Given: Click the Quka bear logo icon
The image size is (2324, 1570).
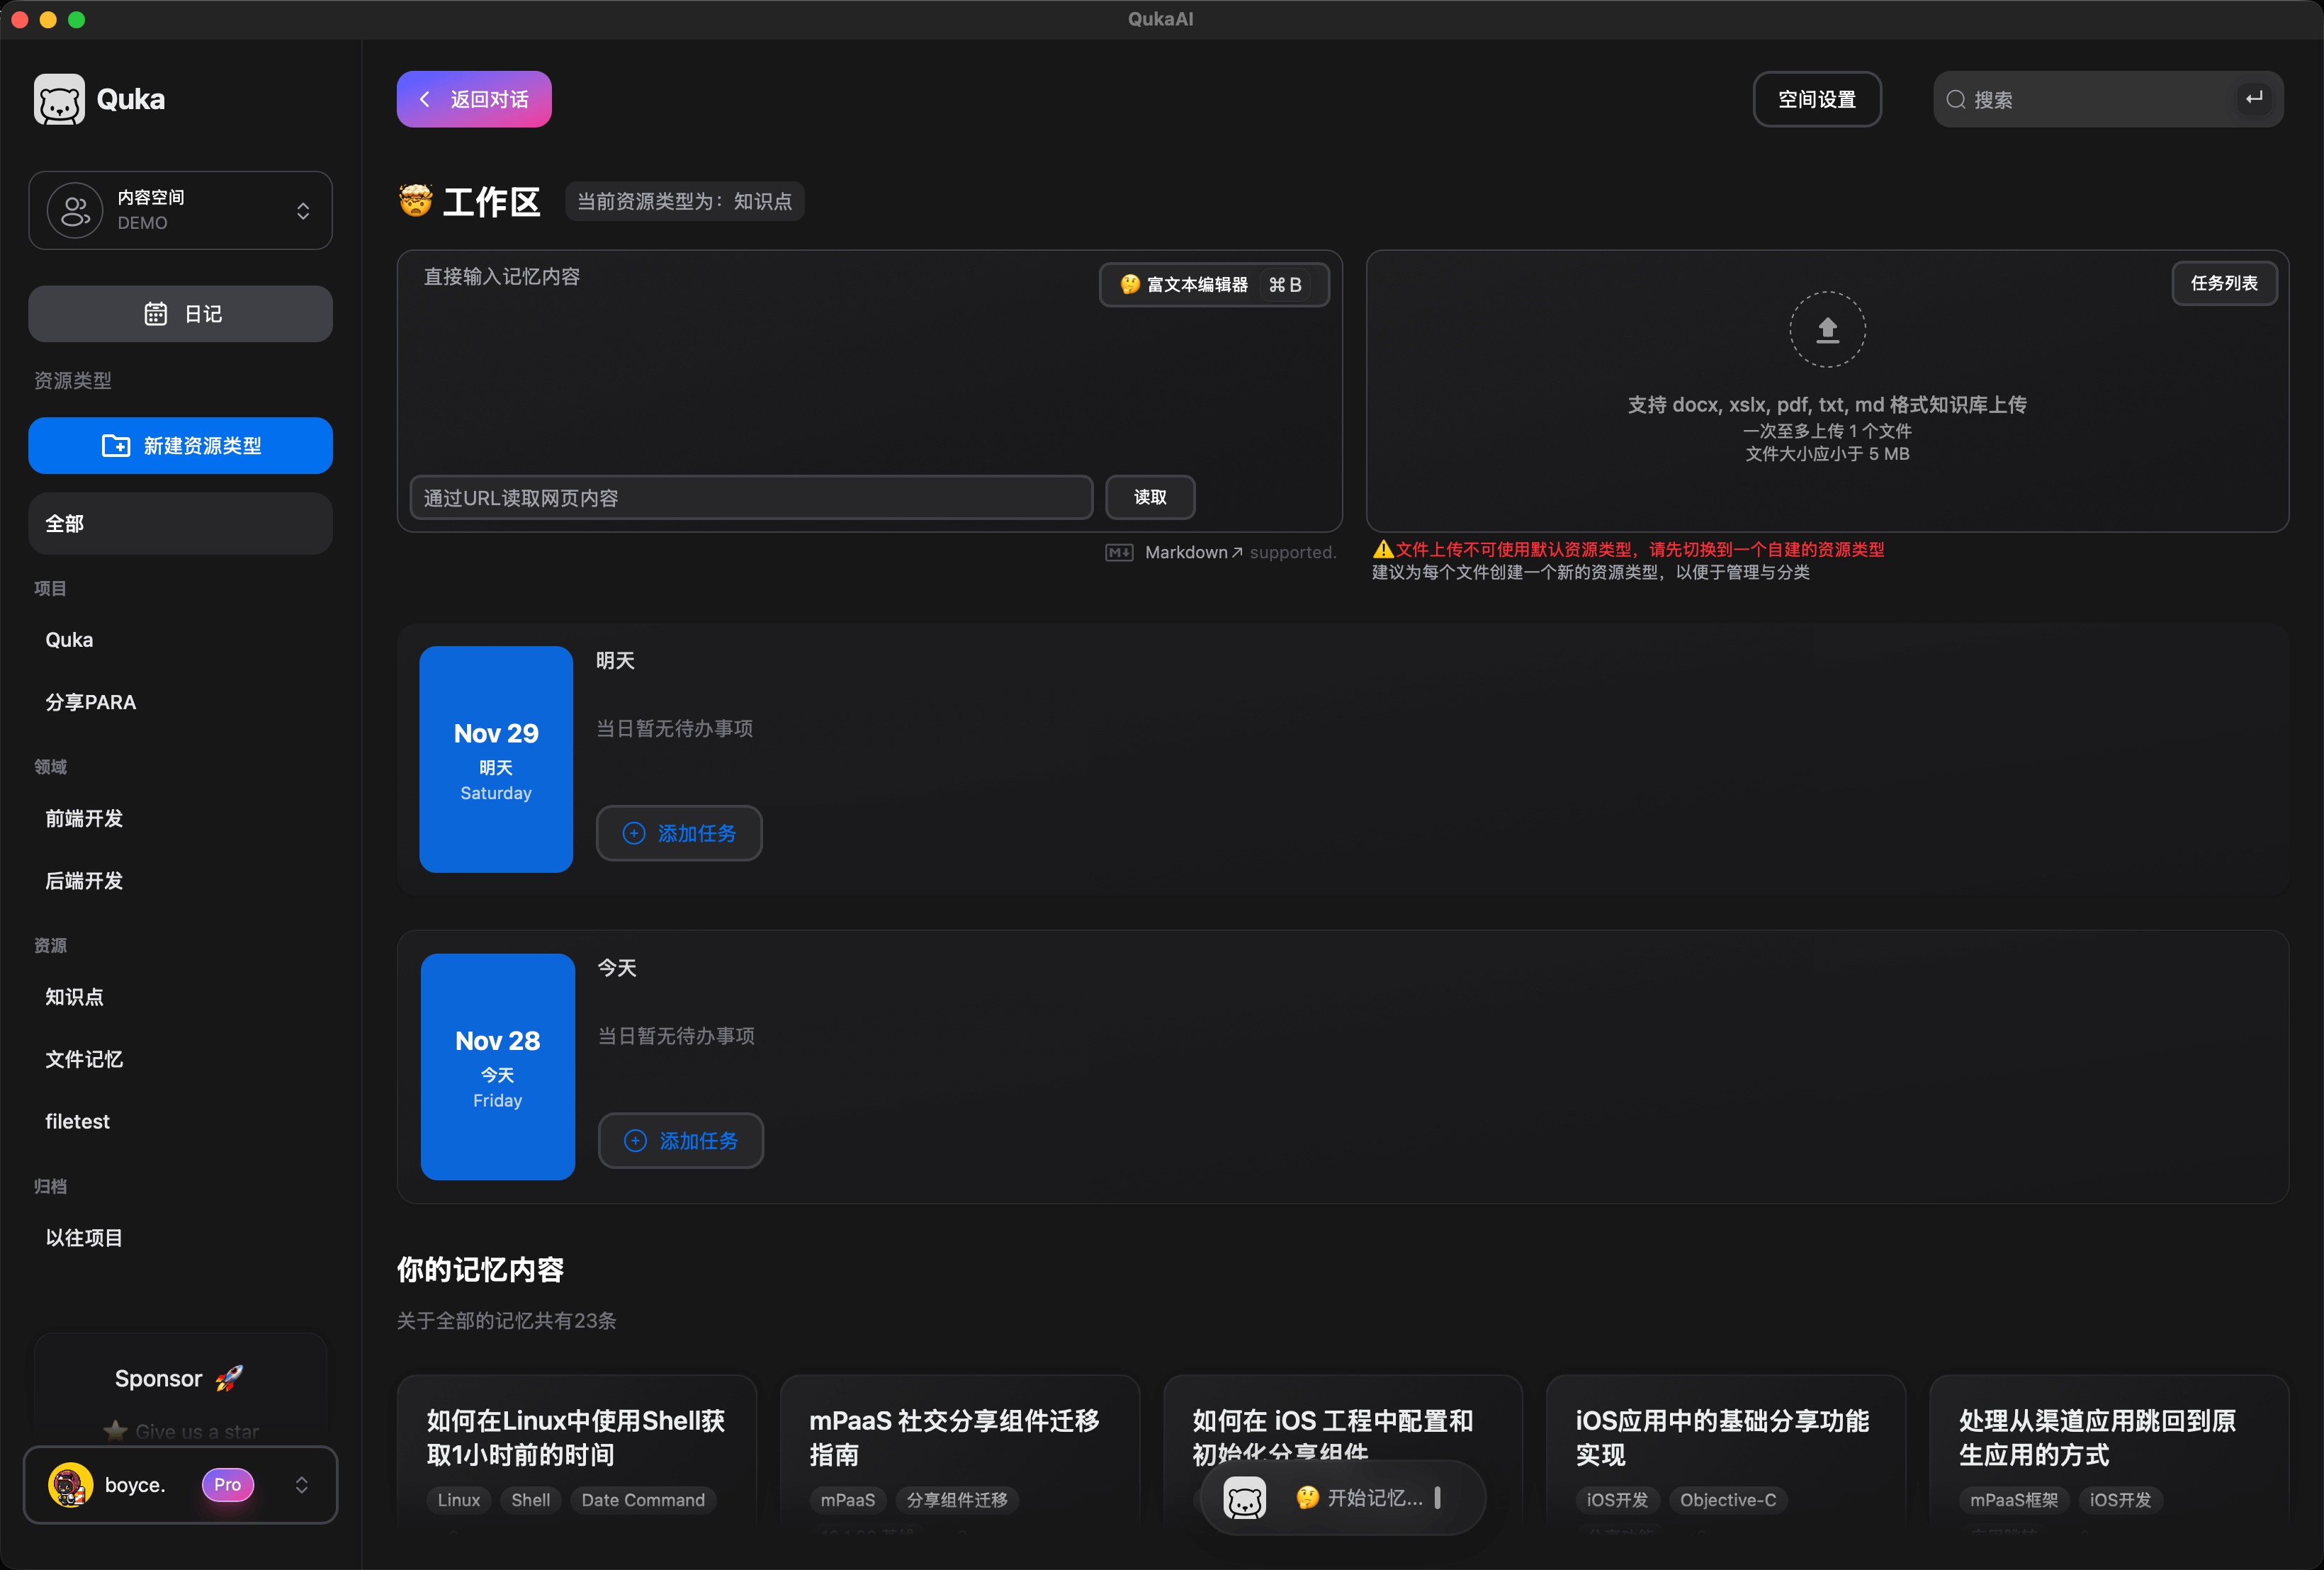Looking at the screenshot, I should tap(59, 99).
